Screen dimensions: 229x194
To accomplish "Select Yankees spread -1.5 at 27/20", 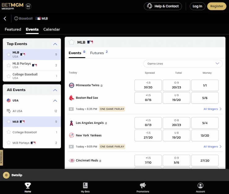I will pyautogui.click(x=148, y=135).
